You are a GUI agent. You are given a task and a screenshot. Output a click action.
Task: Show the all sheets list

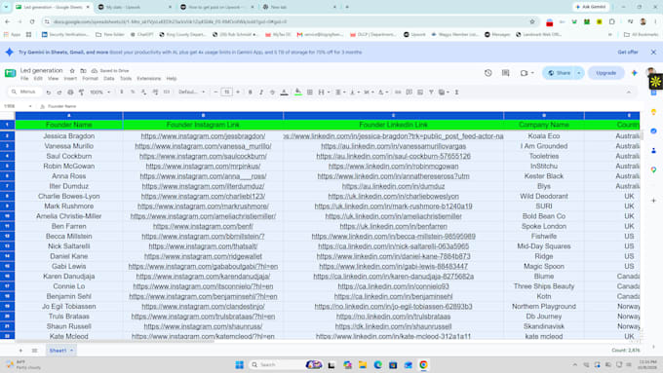point(35,351)
